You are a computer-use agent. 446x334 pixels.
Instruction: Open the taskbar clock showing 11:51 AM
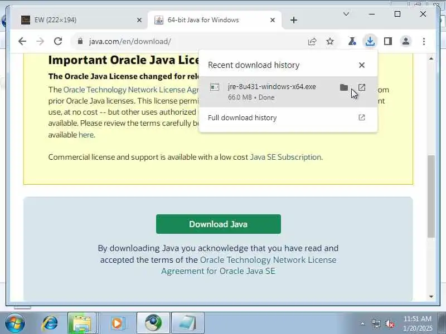[418, 323]
